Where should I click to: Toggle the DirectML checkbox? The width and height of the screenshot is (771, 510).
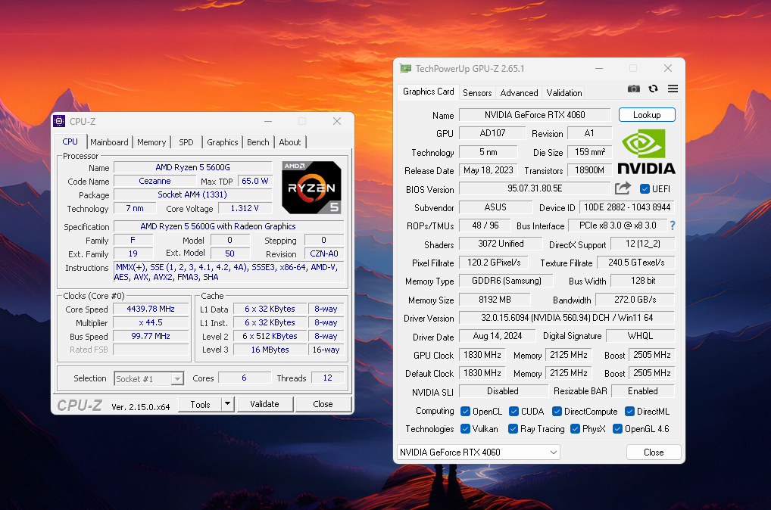[629, 411]
